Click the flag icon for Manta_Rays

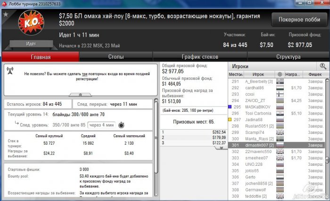click(x=280, y=139)
